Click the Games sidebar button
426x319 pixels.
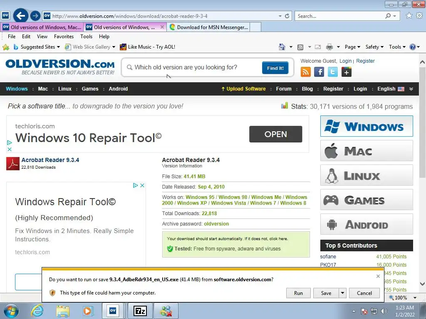tap(367, 200)
